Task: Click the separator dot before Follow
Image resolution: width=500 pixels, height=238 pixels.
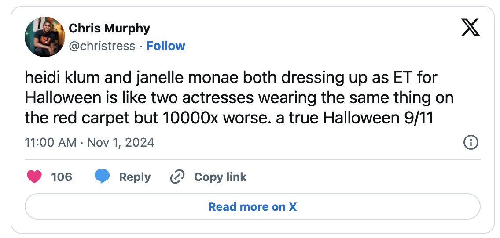Action: click(141, 46)
